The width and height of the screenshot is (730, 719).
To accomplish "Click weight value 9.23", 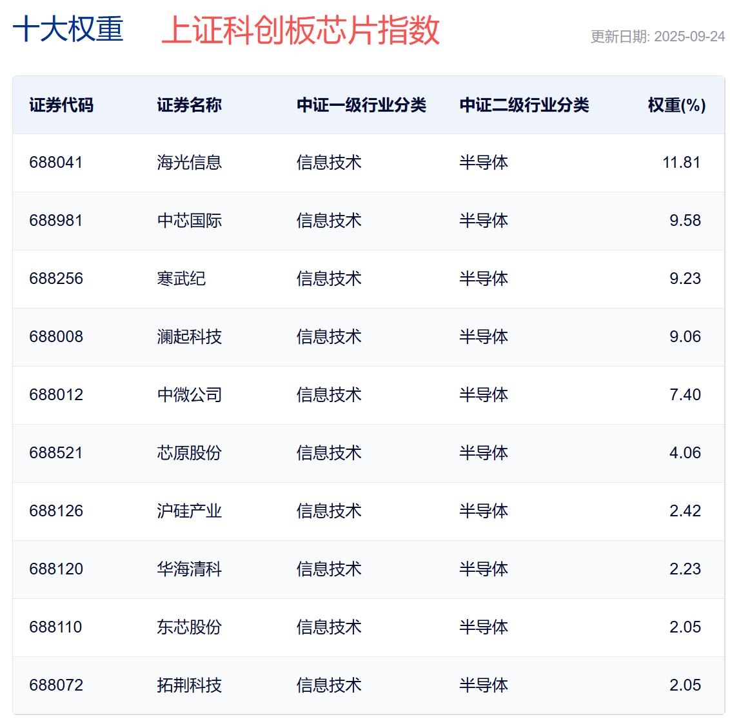I will point(686,279).
